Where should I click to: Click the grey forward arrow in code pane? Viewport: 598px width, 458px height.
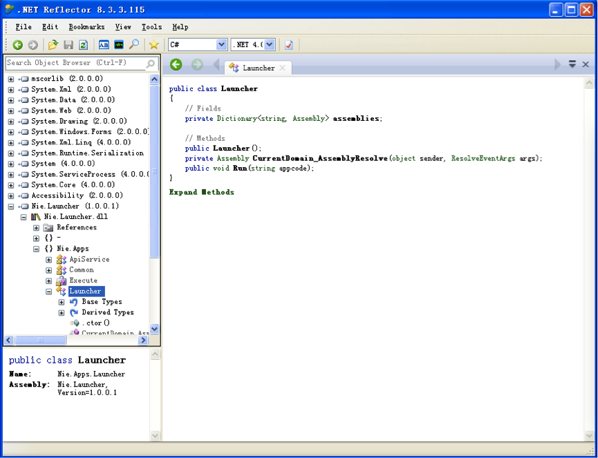click(197, 64)
